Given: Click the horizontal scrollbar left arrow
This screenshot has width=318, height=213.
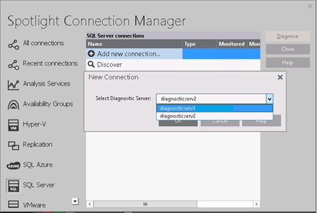Looking at the screenshot, I should (90, 204).
